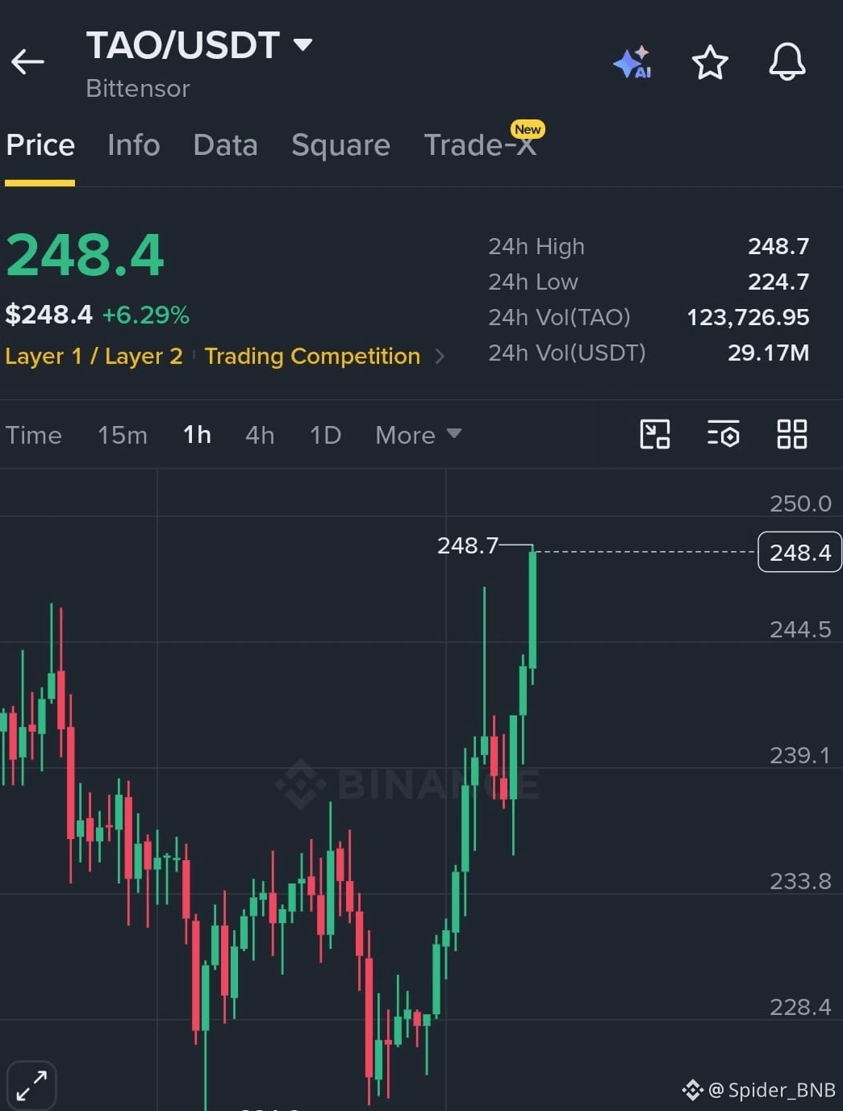This screenshot has width=843, height=1111.
Task: Switch to the Info tab
Action: 134,145
